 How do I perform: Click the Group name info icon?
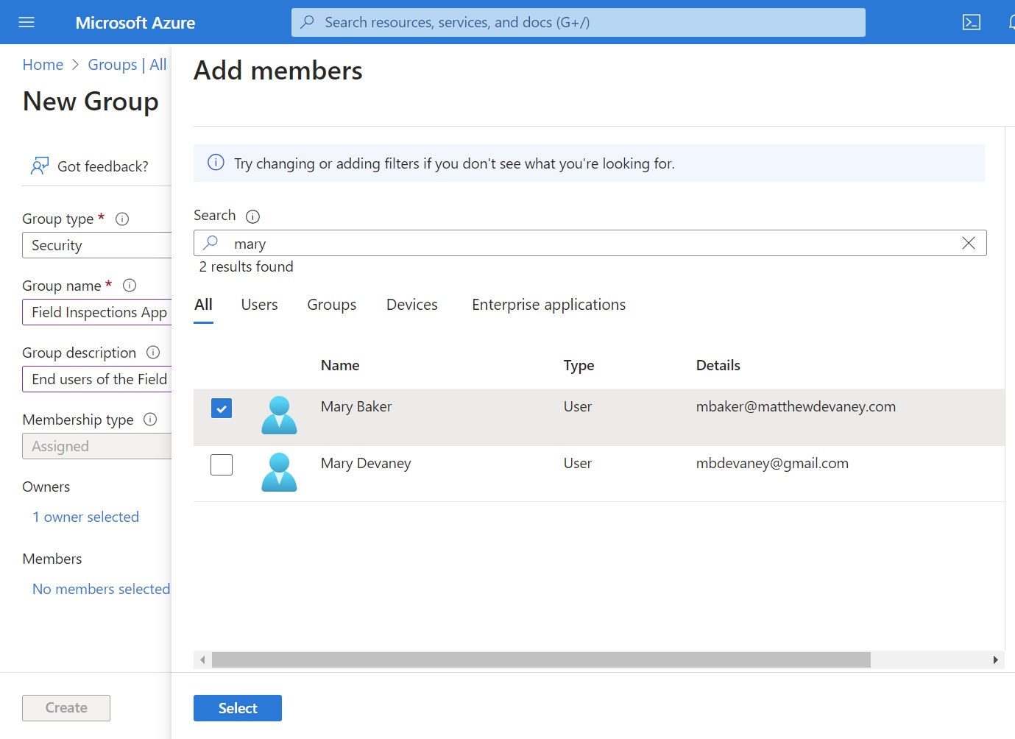[130, 286]
